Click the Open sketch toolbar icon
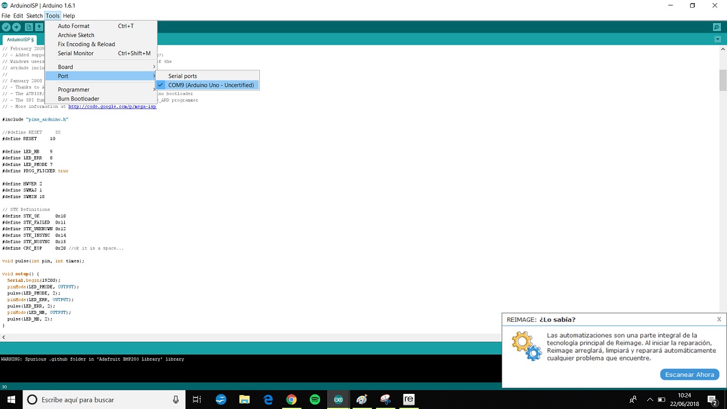 [x=39, y=27]
